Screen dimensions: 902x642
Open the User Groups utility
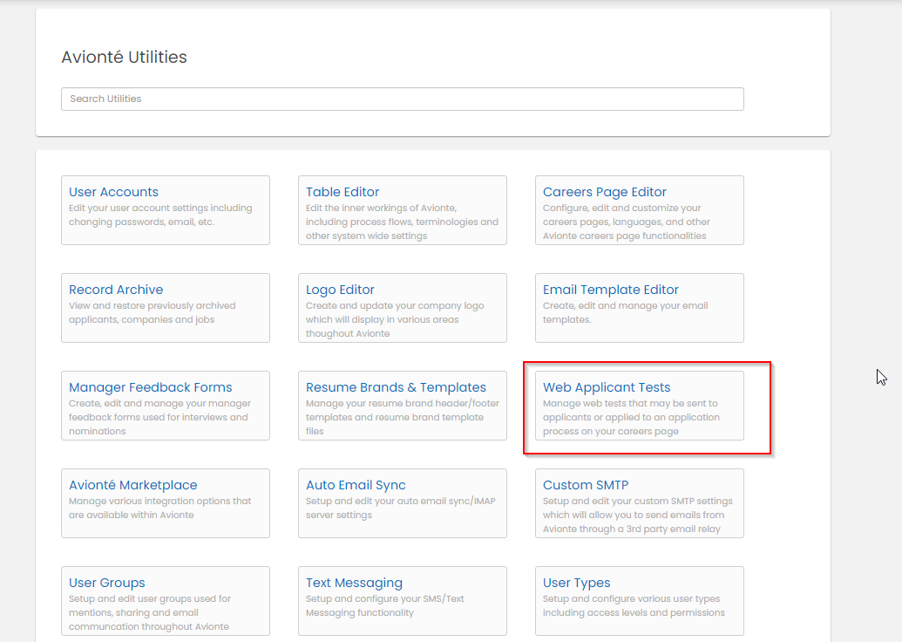106,583
